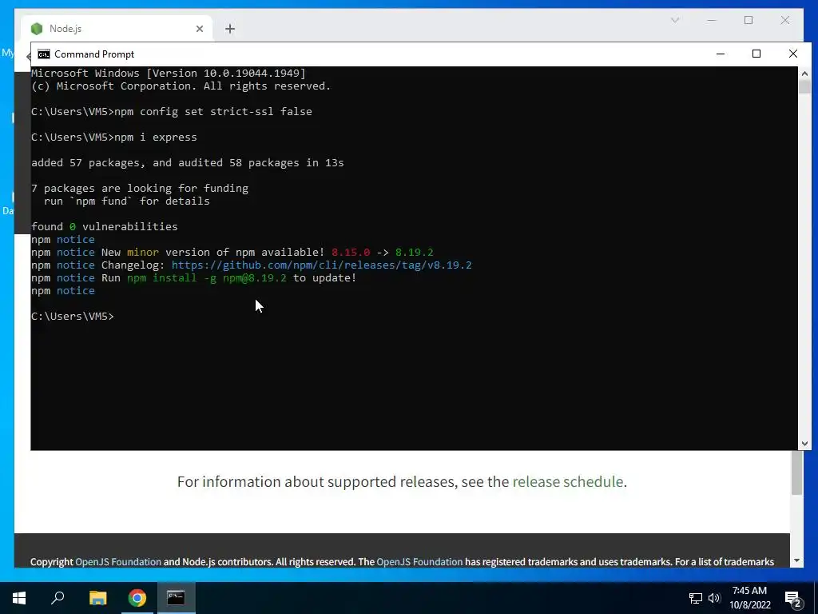Viewport: 818px width, 614px height.
Task: Open the volume control tray icon
Action: [714, 598]
